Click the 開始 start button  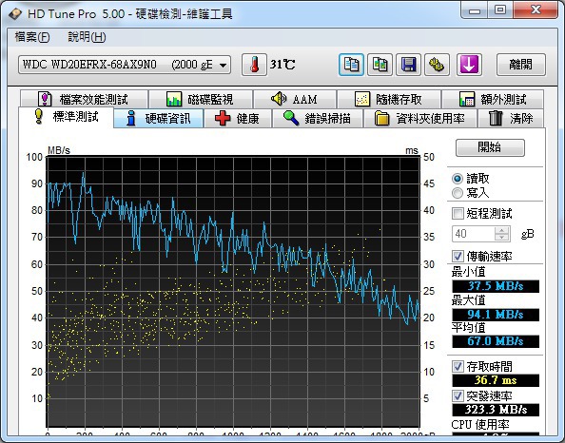490,147
